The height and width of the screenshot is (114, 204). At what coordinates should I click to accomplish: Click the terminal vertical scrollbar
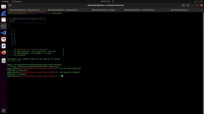(x=203, y=63)
